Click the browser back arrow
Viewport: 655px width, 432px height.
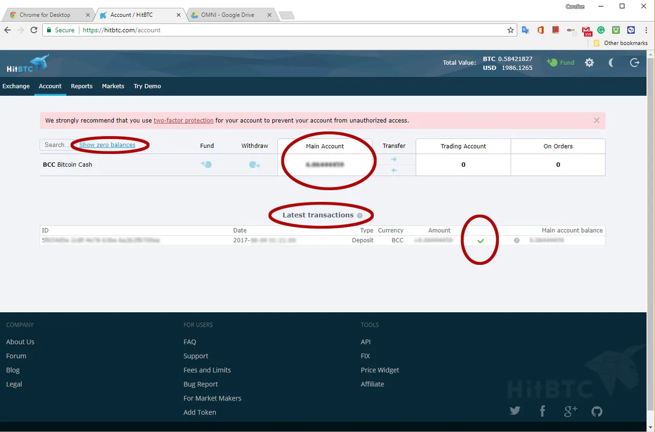(7, 30)
